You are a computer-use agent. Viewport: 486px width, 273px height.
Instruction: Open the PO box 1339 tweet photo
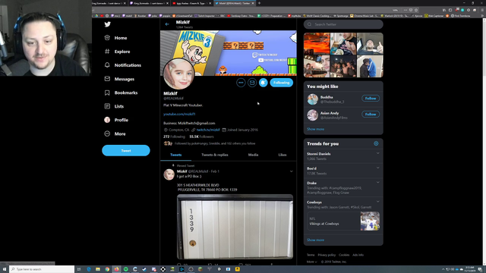click(x=235, y=227)
